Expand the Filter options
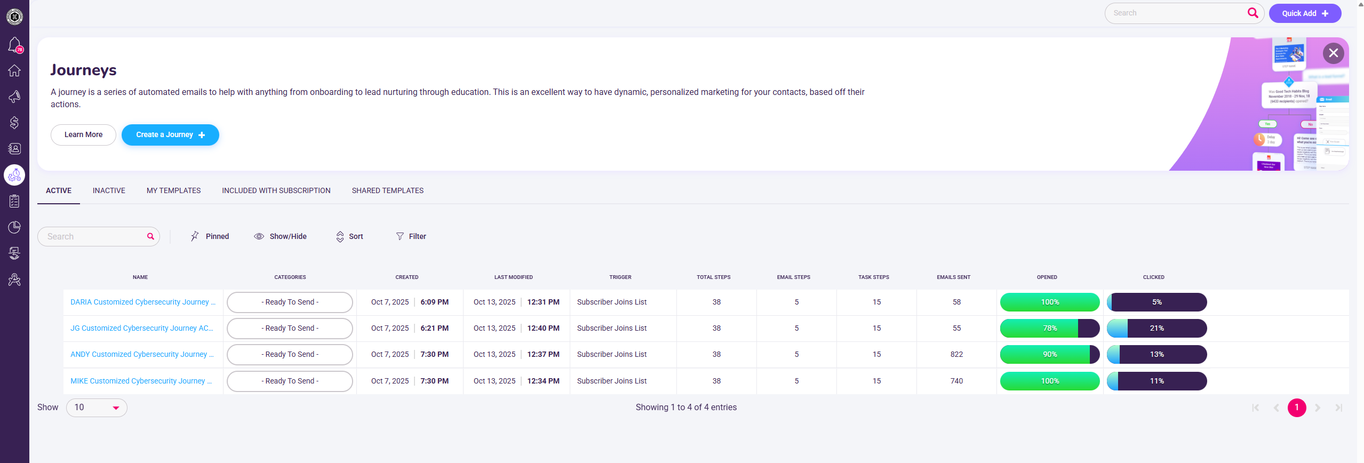This screenshot has height=463, width=1364. (411, 236)
